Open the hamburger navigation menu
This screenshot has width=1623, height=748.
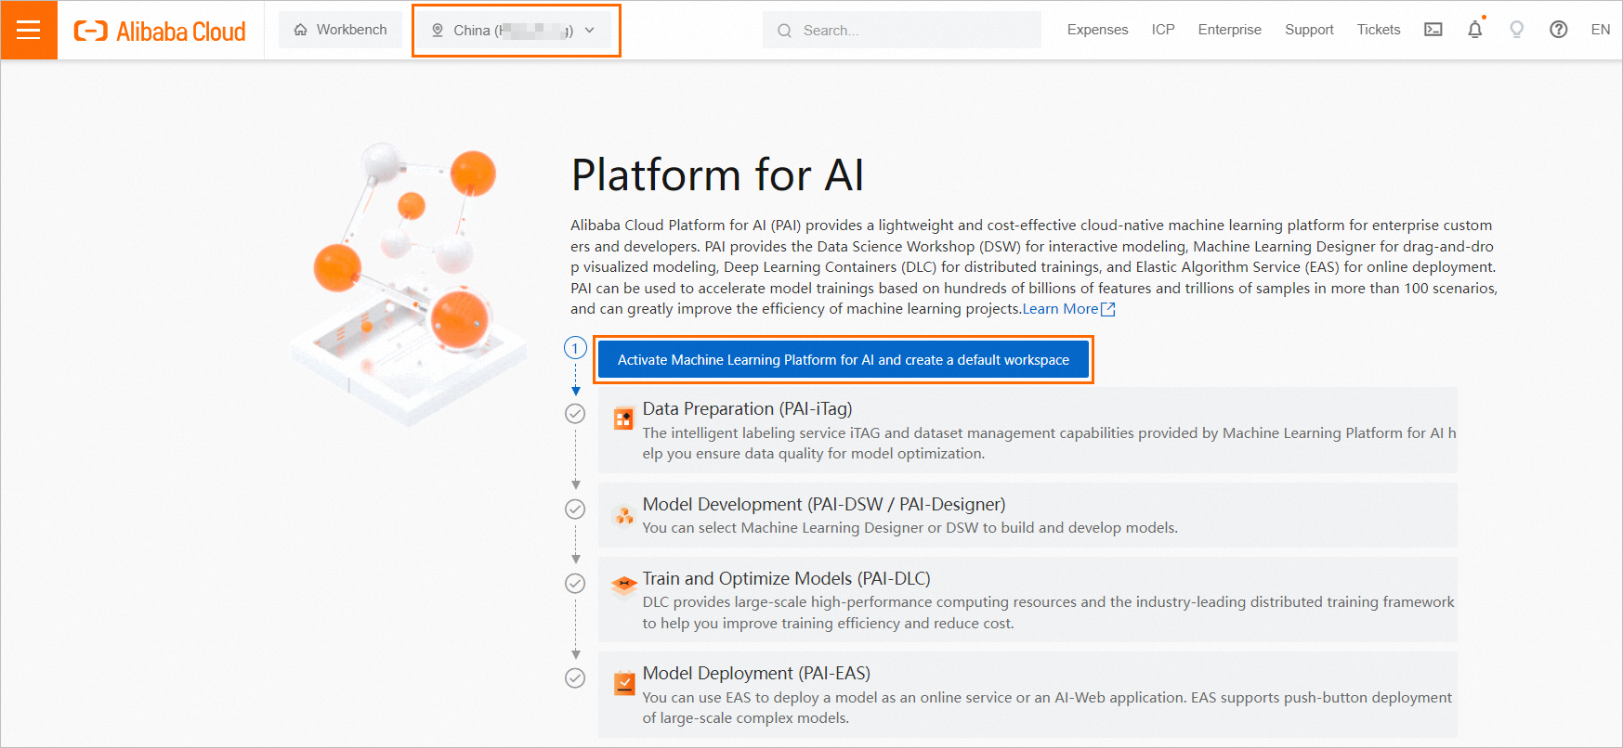pyautogui.click(x=29, y=30)
